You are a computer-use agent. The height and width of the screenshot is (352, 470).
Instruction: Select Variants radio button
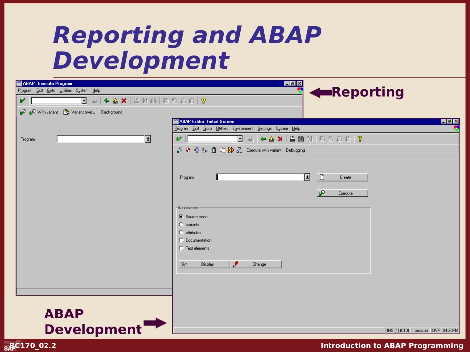click(181, 224)
